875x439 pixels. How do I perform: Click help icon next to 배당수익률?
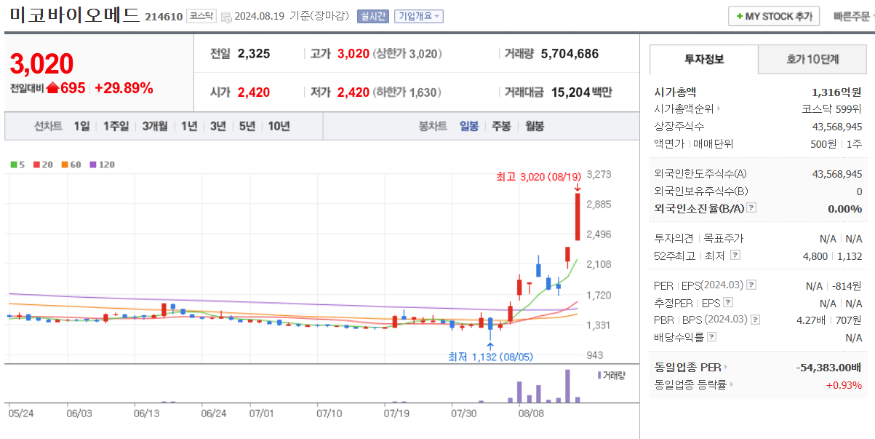(x=711, y=337)
